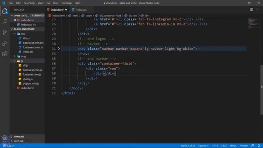The height and width of the screenshot is (148, 263).
Task: Open the File menu
Action: pyautogui.click(x=11, y=3)
